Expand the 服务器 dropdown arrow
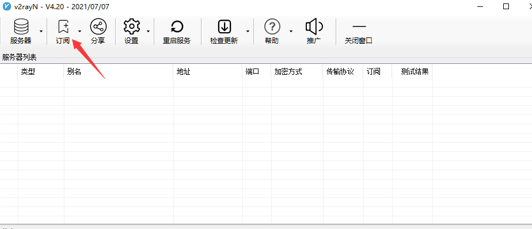532x229 pixels. click(41, 31)
